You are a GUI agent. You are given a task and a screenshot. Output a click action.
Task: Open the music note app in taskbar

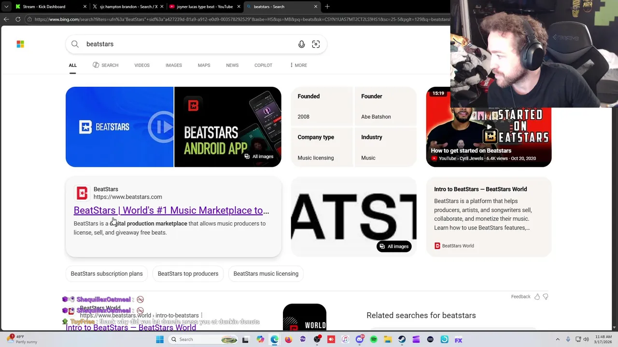coord(345,339)
